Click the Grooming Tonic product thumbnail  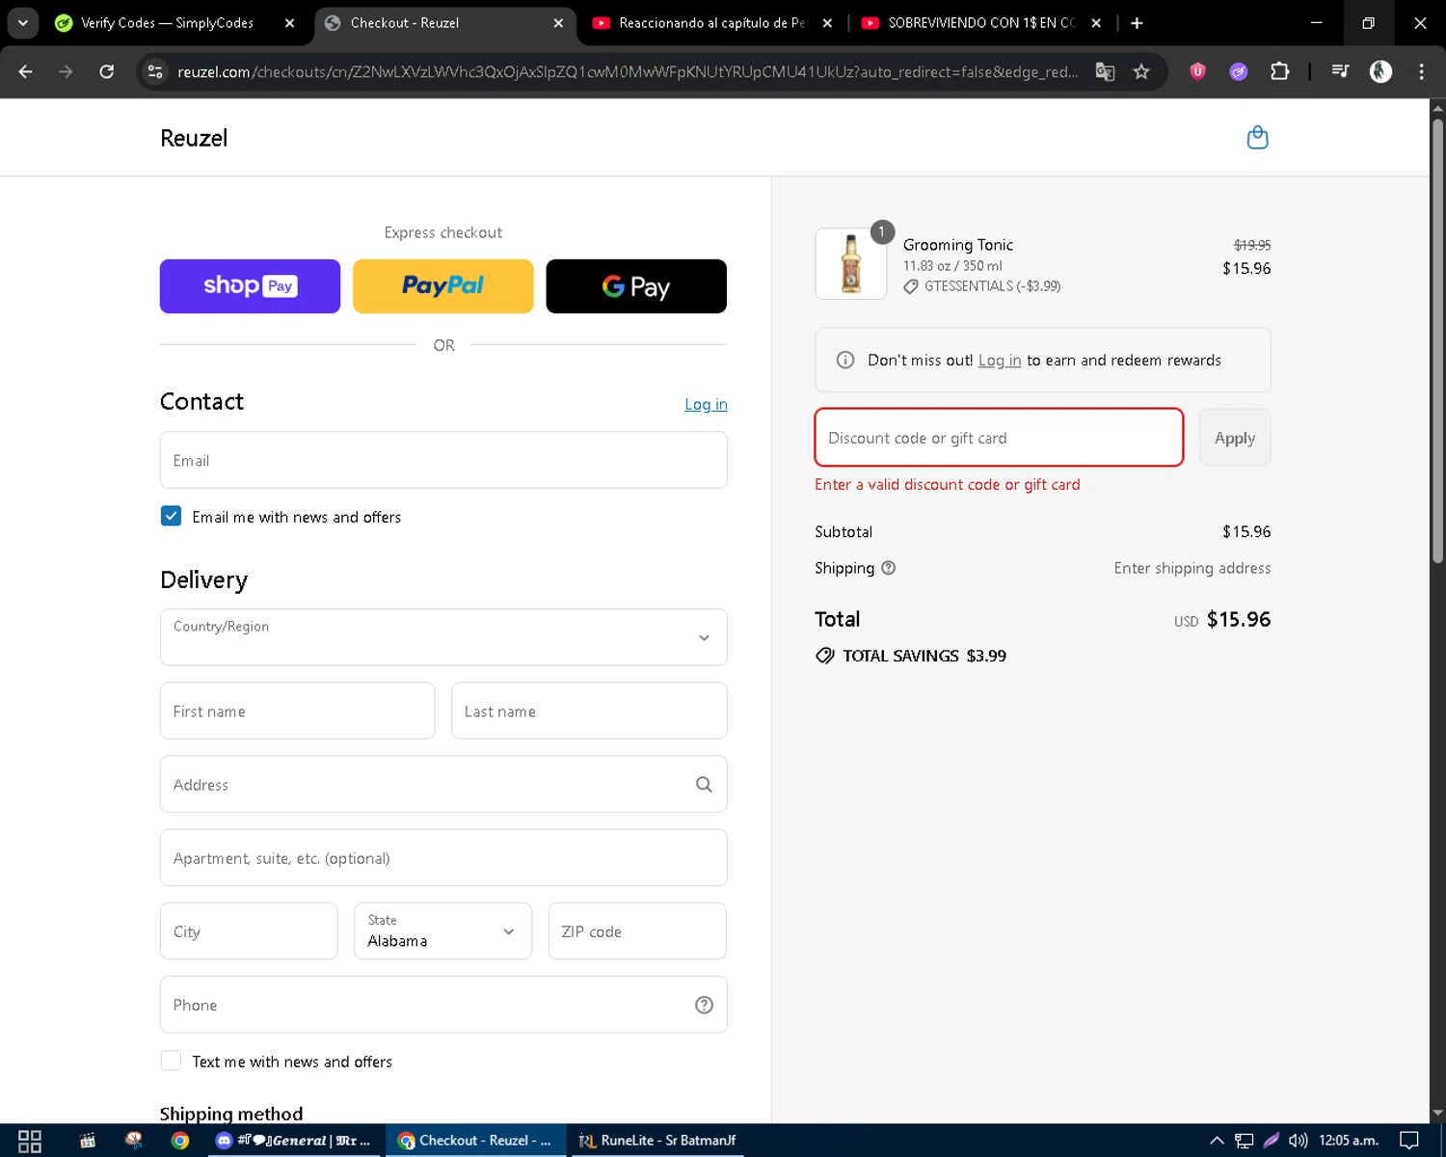pos(851,263)
